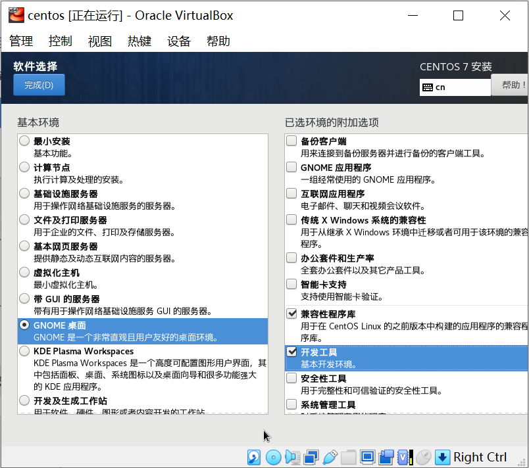Open the network adapter status icon
Screen dimensions: 529x468
pos(311,457)
